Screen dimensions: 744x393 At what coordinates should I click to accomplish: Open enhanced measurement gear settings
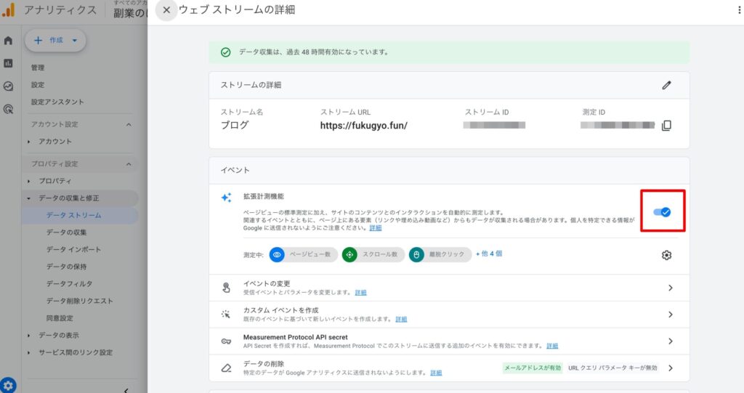point(666,255)
